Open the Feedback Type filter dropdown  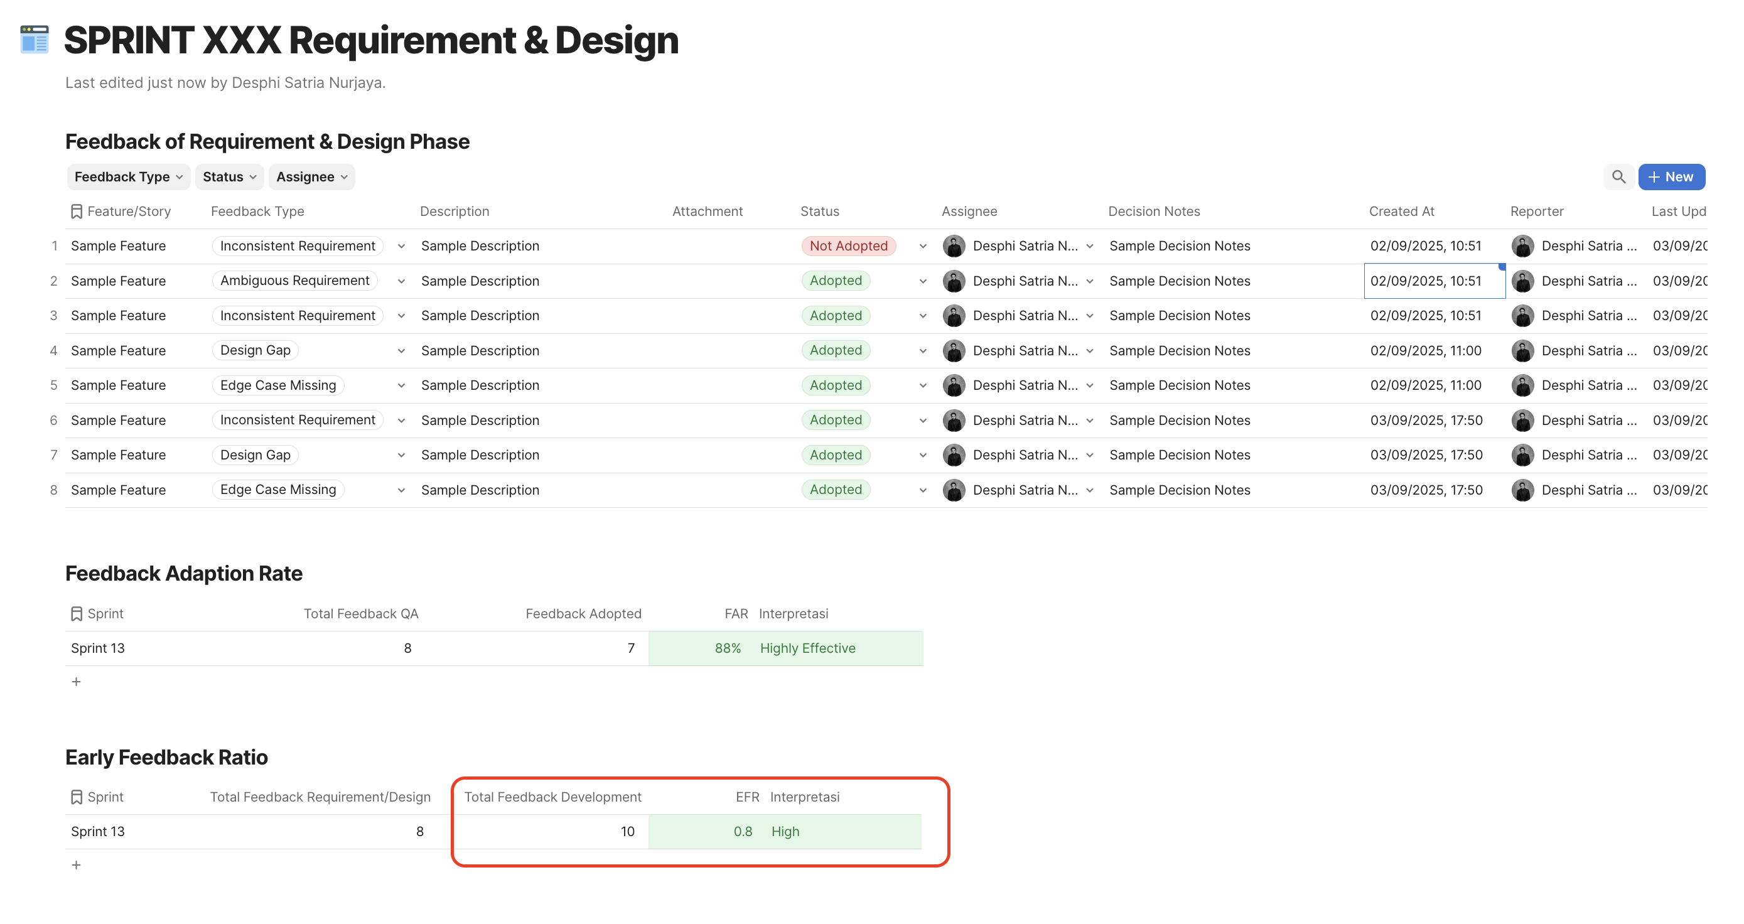click(128, 176)
